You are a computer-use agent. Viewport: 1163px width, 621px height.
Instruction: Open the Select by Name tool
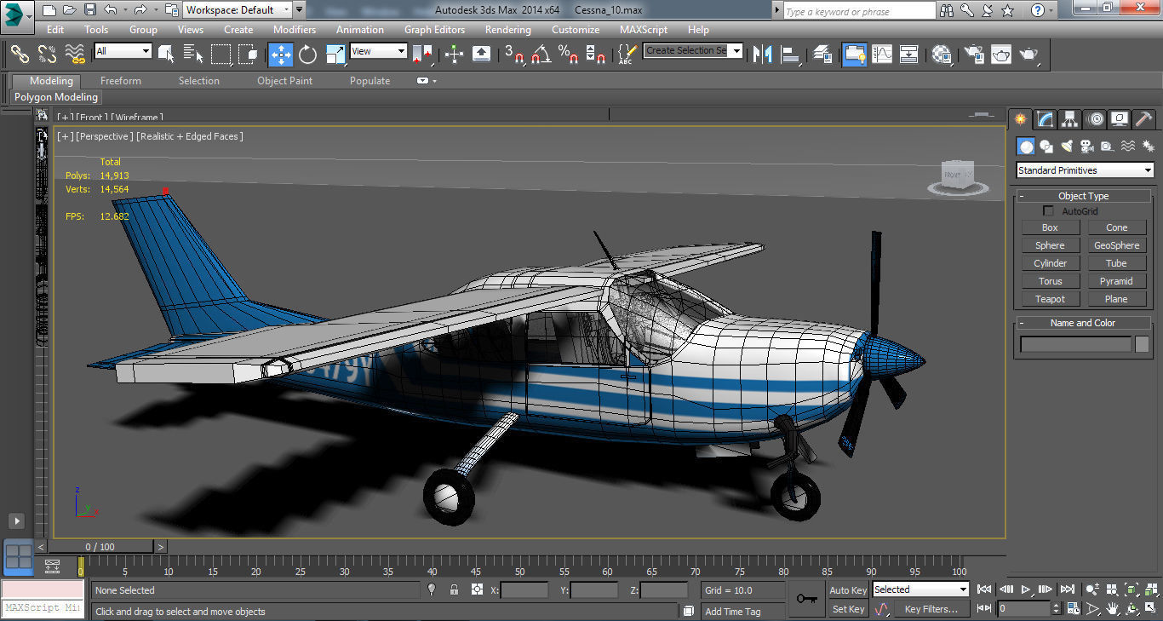coord(193,55)
